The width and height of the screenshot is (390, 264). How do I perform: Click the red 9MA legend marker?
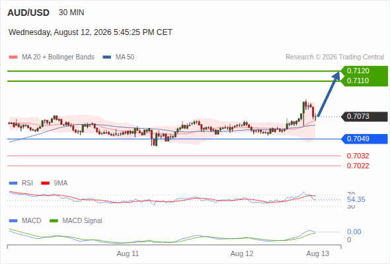click(x=45, y=183)
